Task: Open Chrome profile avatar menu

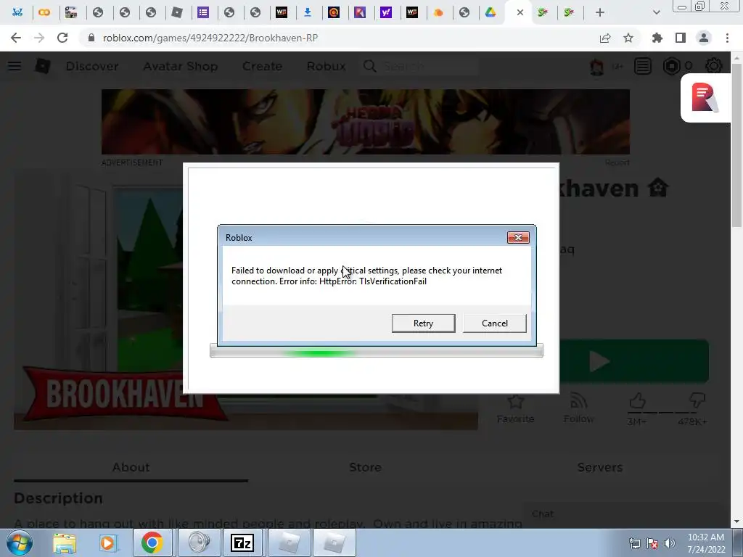Action: (704, 38)
